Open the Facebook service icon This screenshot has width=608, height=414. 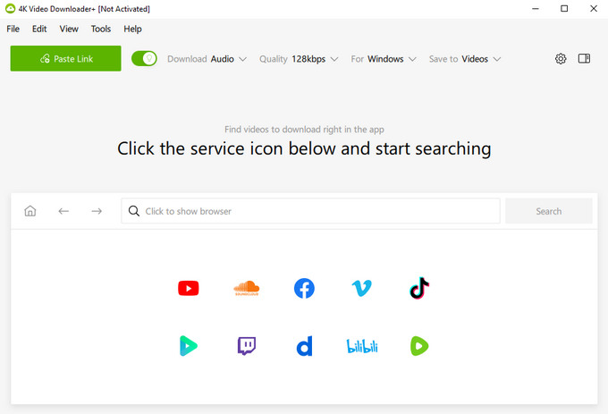304,289
